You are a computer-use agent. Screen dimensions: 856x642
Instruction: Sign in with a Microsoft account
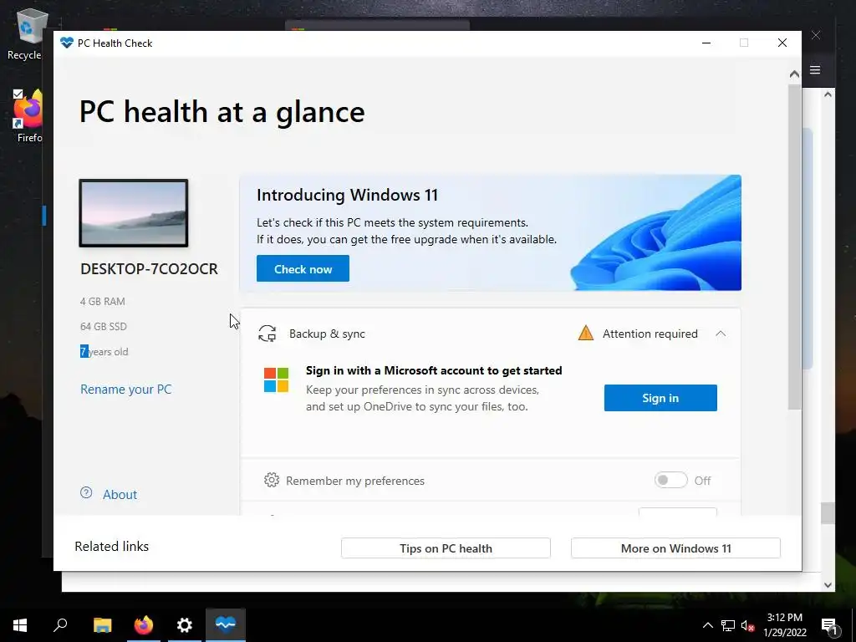[660, 398]
